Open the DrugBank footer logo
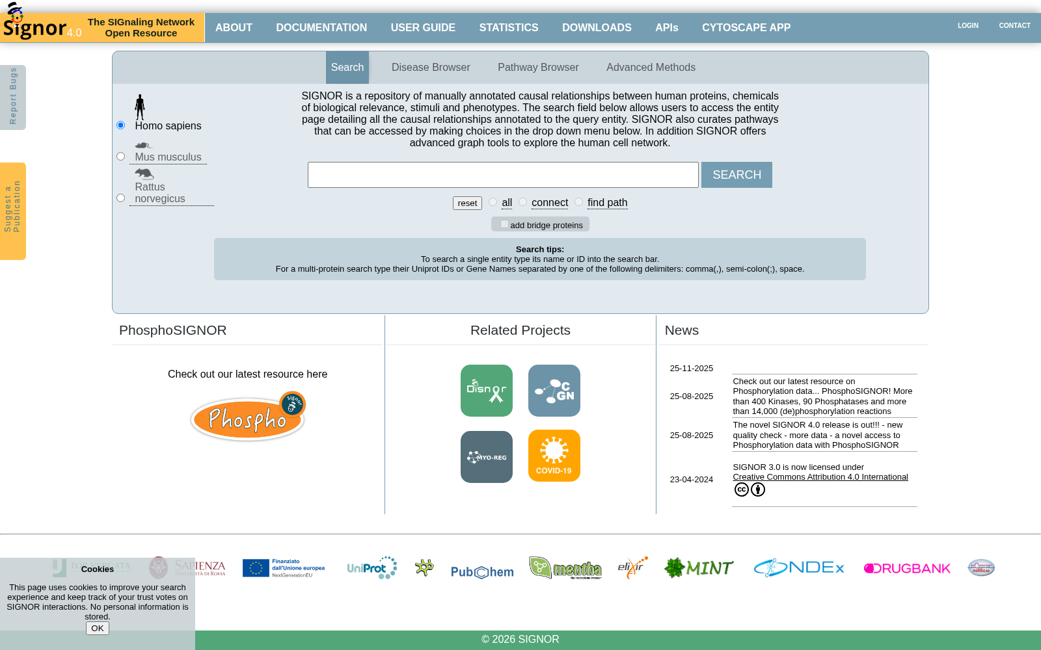The image size is (1041, 650). pos(907,568)
